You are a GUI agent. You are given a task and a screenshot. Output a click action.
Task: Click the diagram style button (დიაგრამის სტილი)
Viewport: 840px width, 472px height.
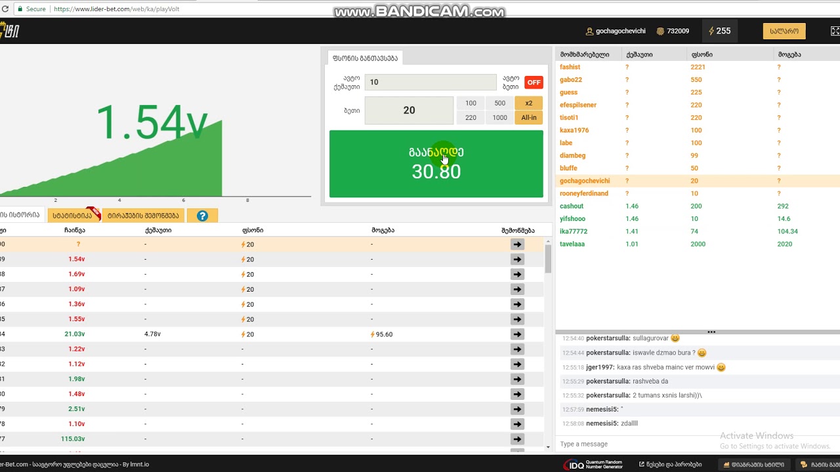[753, 465]
